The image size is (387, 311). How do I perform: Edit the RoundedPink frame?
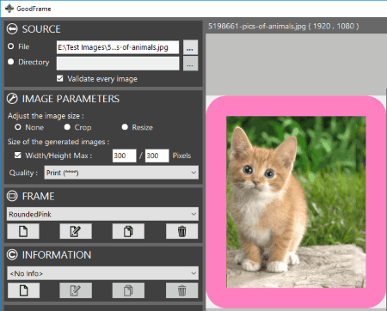76,231
